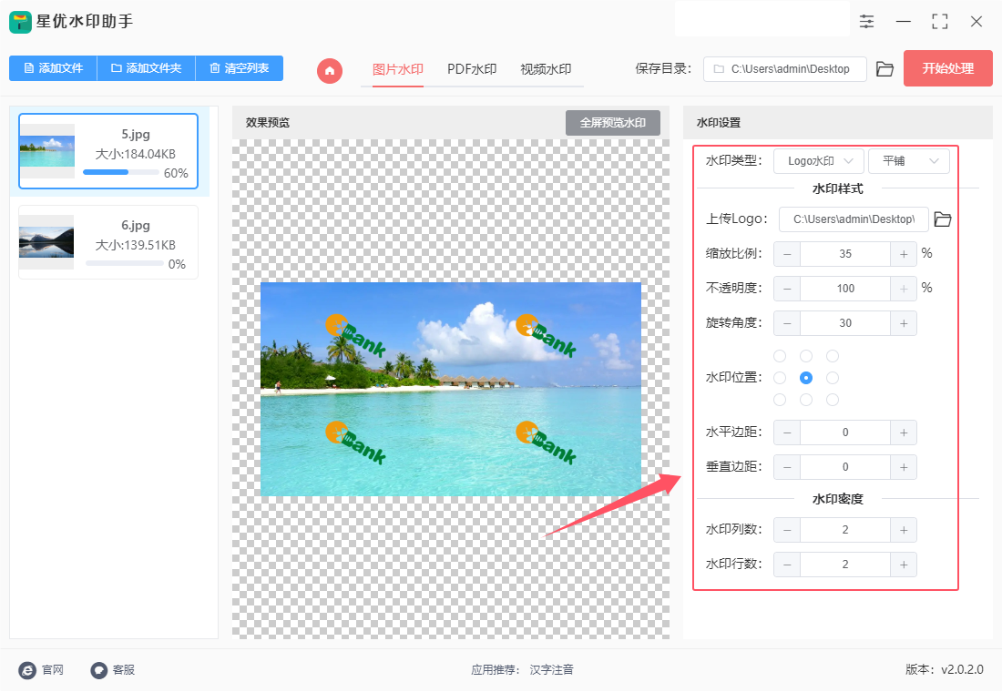
Task: Select center watermark position
Action: pyautogui.click(x=806, y=378)
